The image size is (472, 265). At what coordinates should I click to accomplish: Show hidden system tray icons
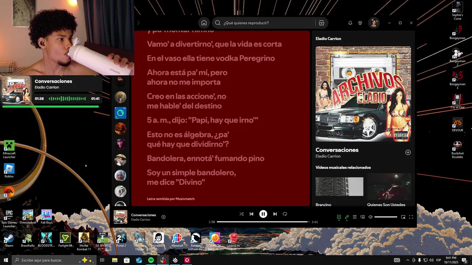407,260
